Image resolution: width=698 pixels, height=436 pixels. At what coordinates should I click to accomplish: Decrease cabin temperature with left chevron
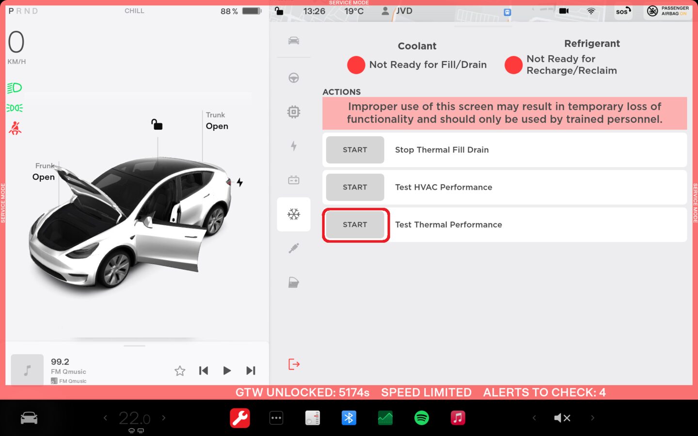[105, 418]
